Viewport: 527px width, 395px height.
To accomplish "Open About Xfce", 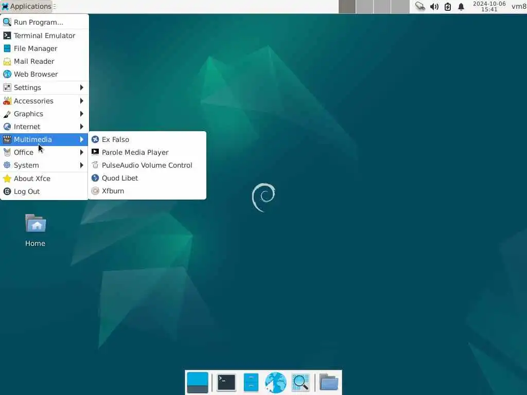I will [x=44, y=178].
